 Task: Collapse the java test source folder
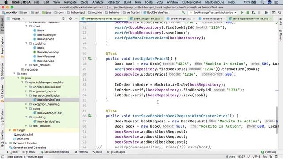19,78
